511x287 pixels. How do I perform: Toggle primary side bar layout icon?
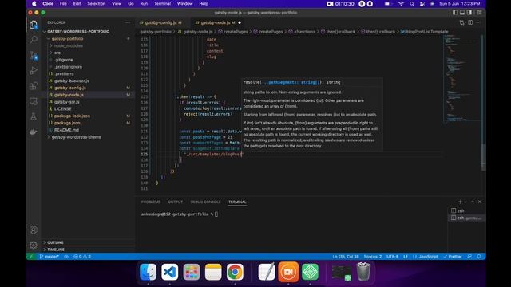pos(455,13)
